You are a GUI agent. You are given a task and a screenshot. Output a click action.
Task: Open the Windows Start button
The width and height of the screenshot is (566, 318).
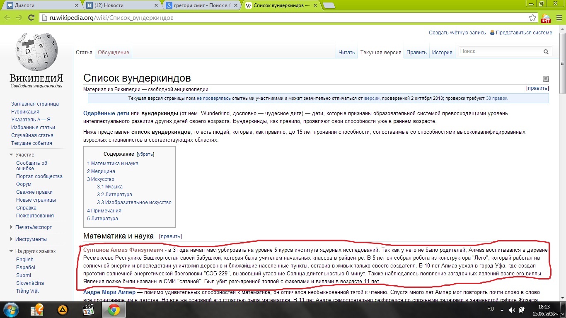(x=11, y=309)
